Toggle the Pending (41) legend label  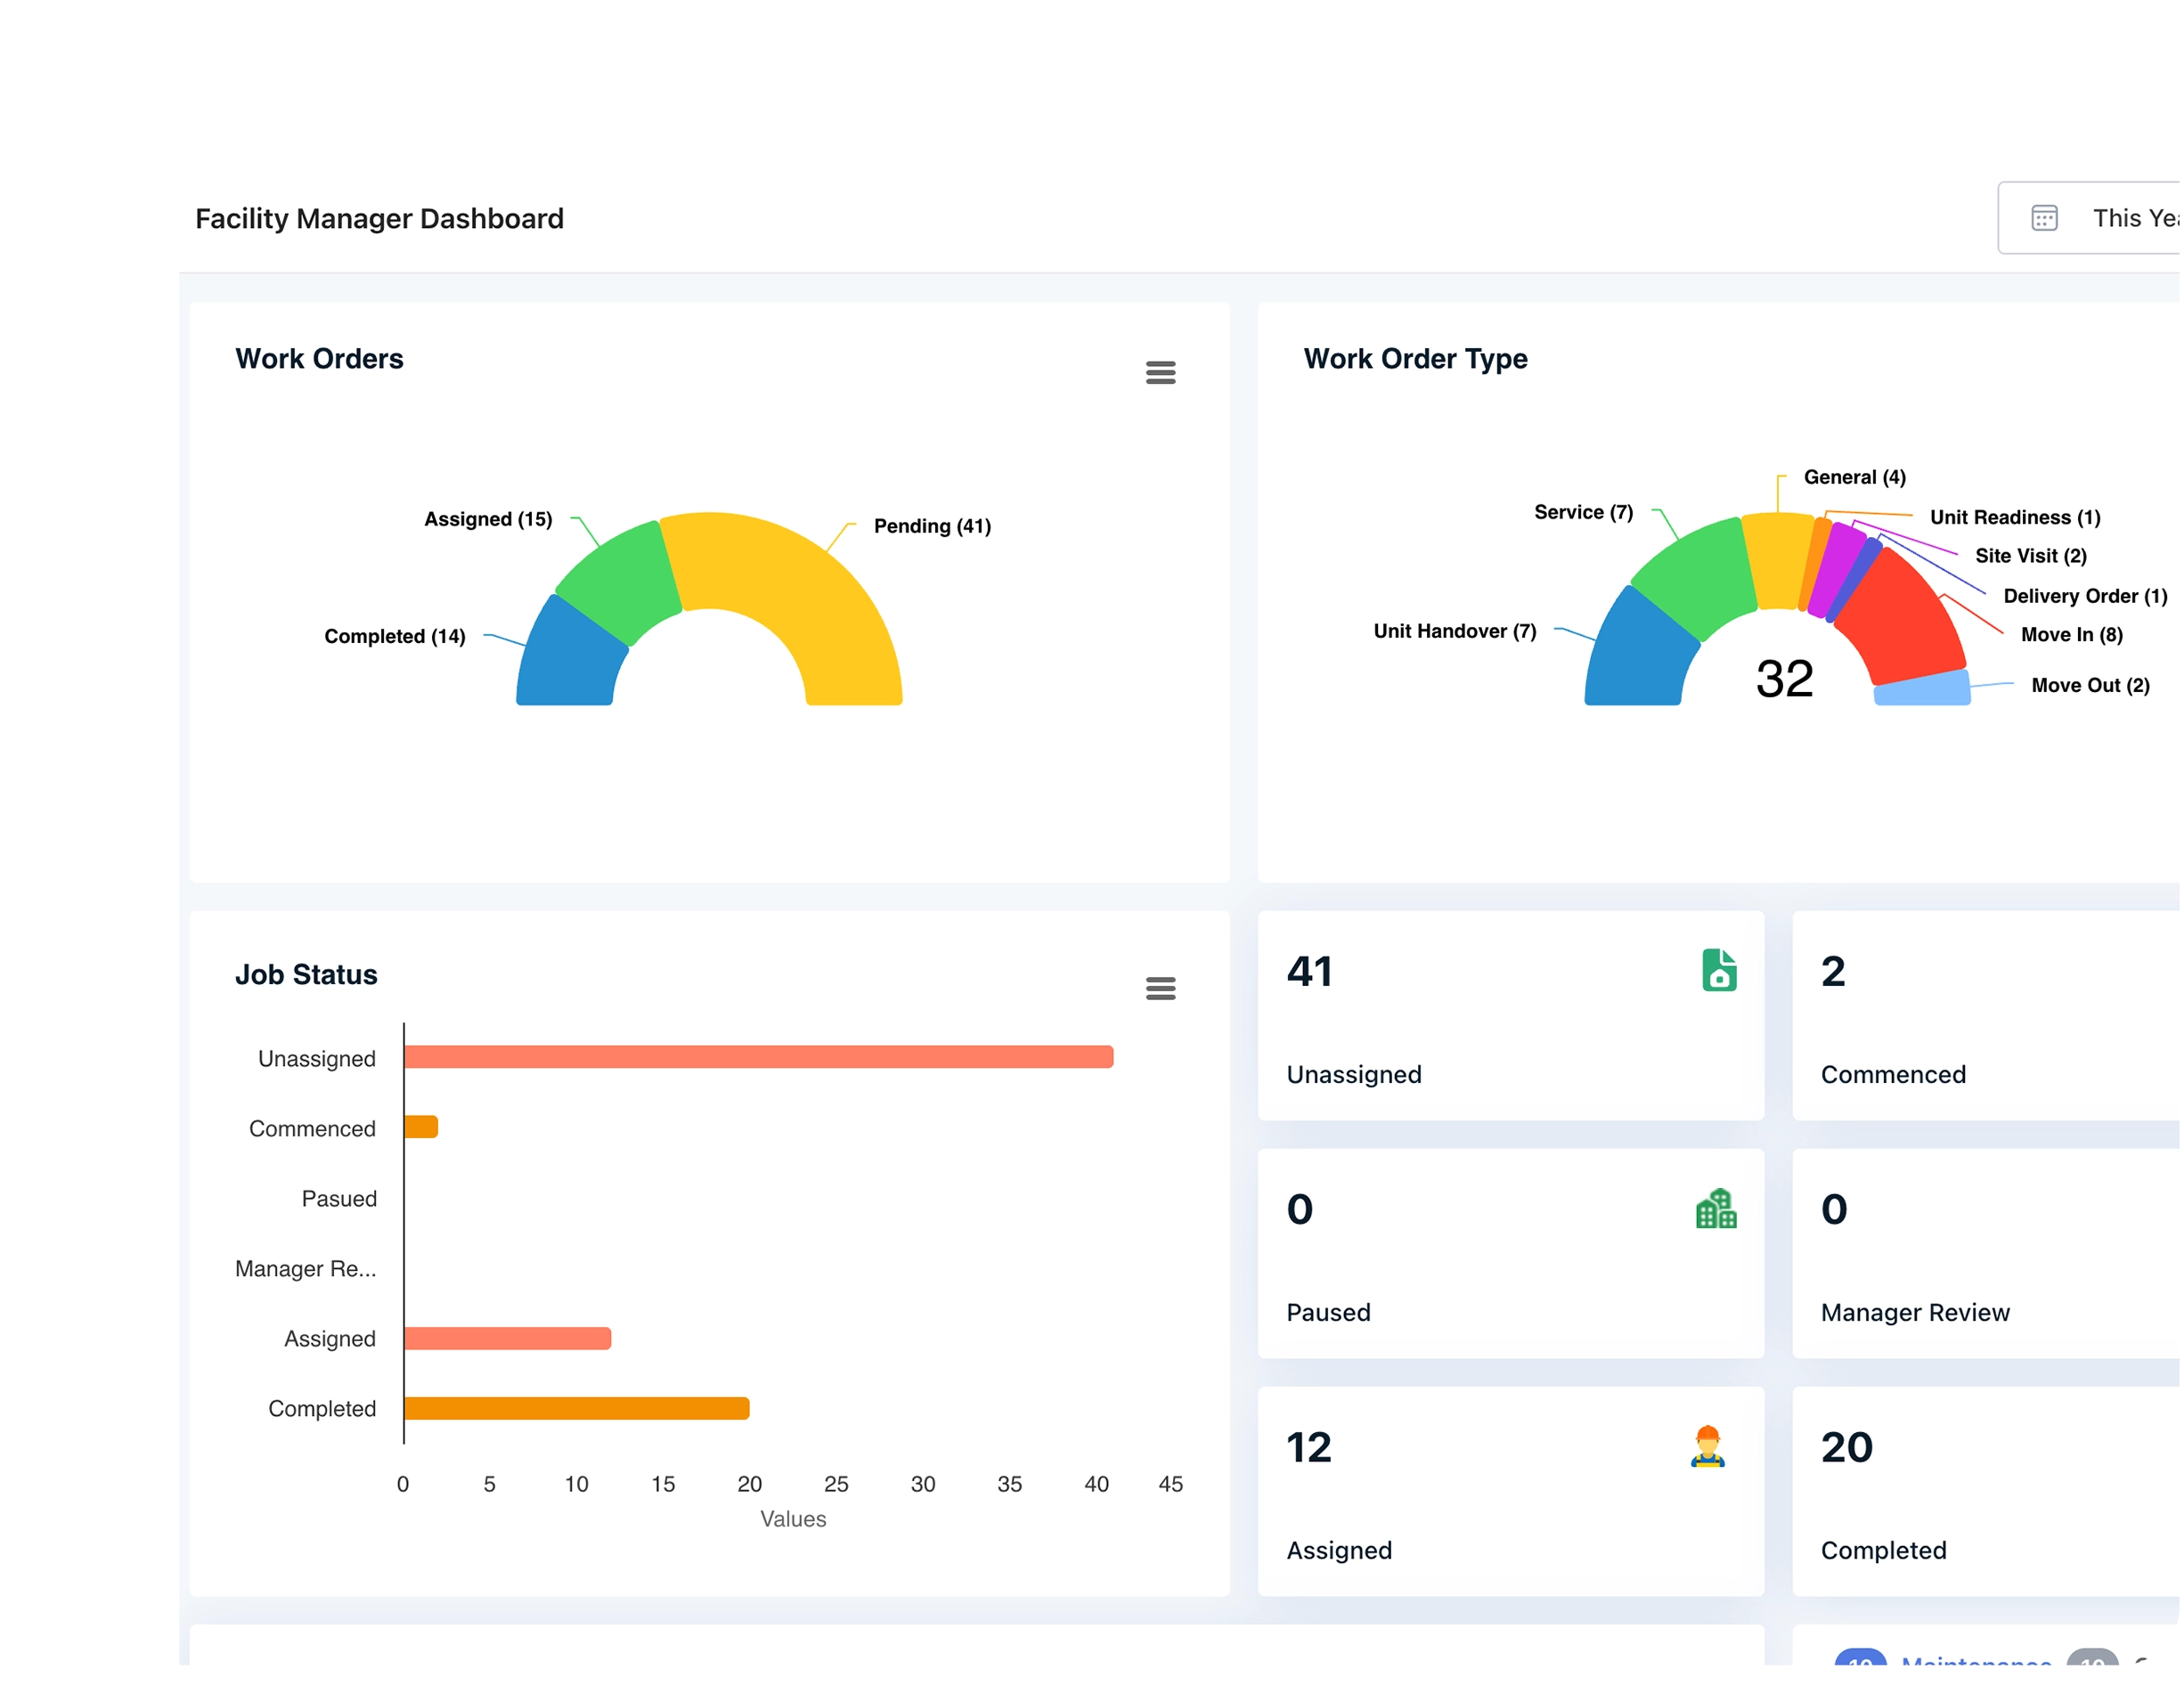click(x=931, y=525)
